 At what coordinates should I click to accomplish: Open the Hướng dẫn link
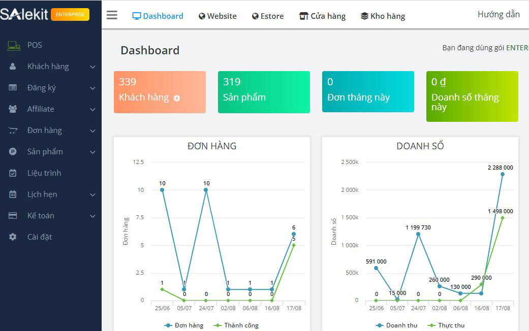499,14
